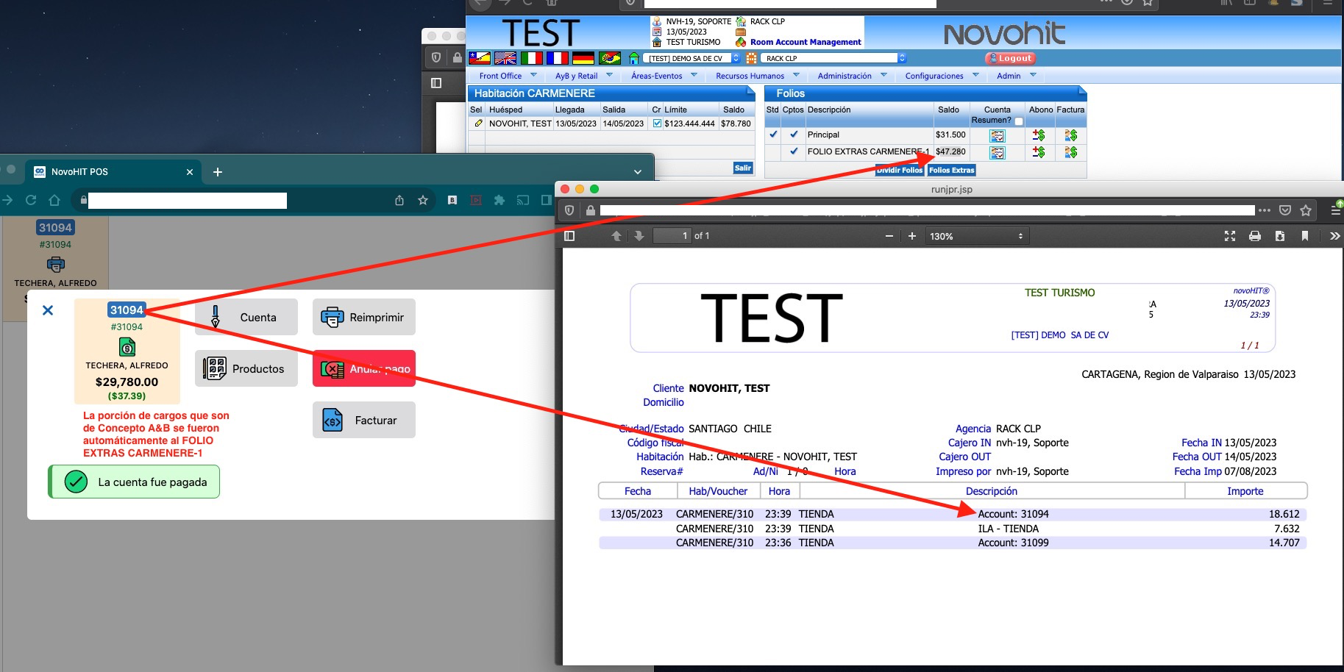Screen dimensions: 1344x672
Task: Click the Productos button
Action: (x=246, y=368)
